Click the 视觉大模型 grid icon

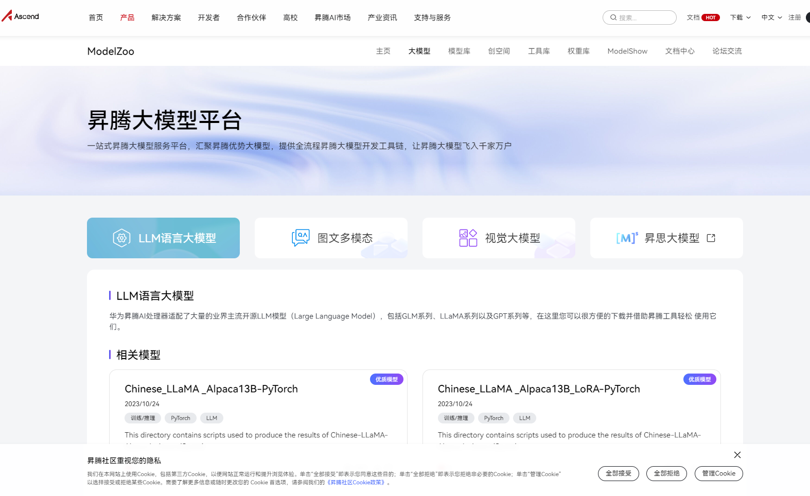[x=468, y=238]
